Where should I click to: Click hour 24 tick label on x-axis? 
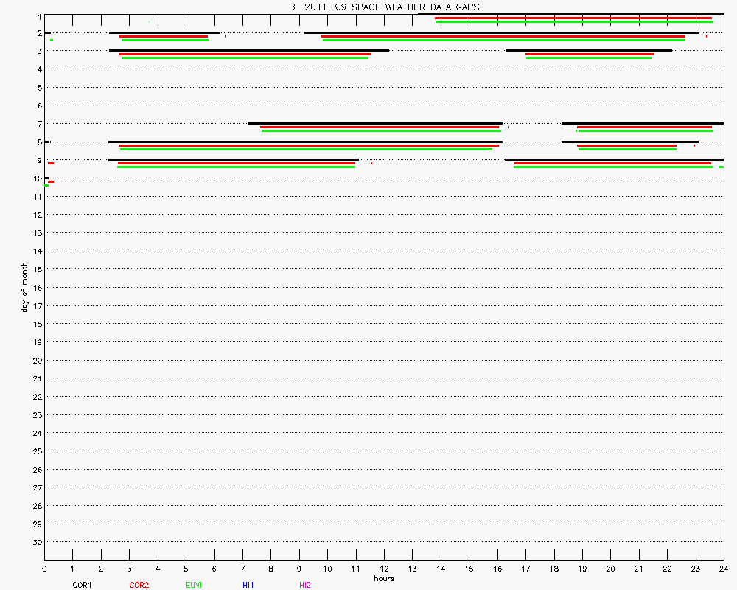tap(723, 569)
